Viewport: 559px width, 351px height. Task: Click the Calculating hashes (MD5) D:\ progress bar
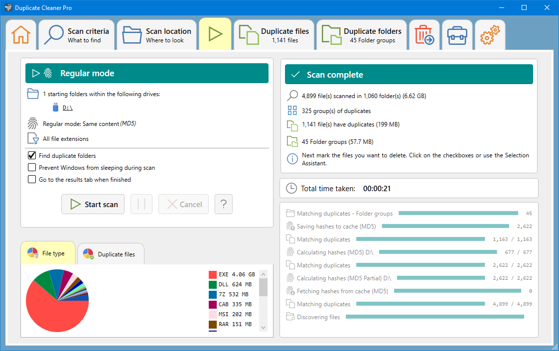(x=438, y=252)
